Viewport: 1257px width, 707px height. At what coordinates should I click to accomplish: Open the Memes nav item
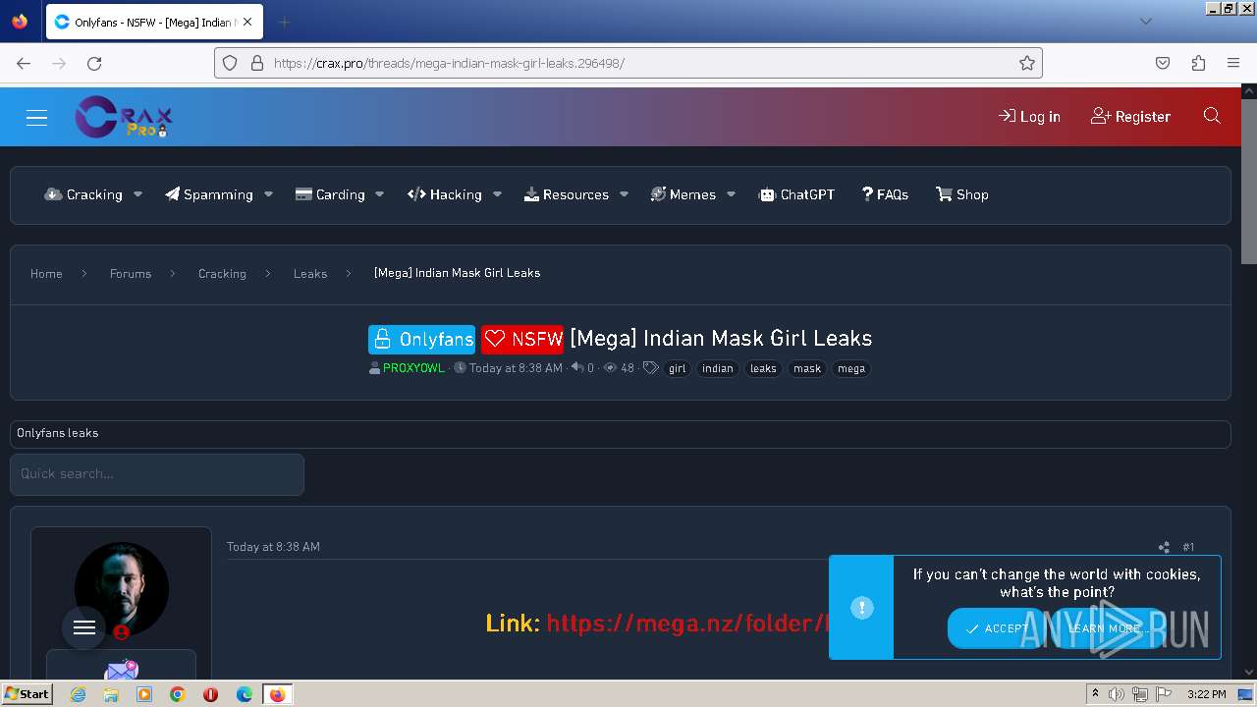click(683, 194)
